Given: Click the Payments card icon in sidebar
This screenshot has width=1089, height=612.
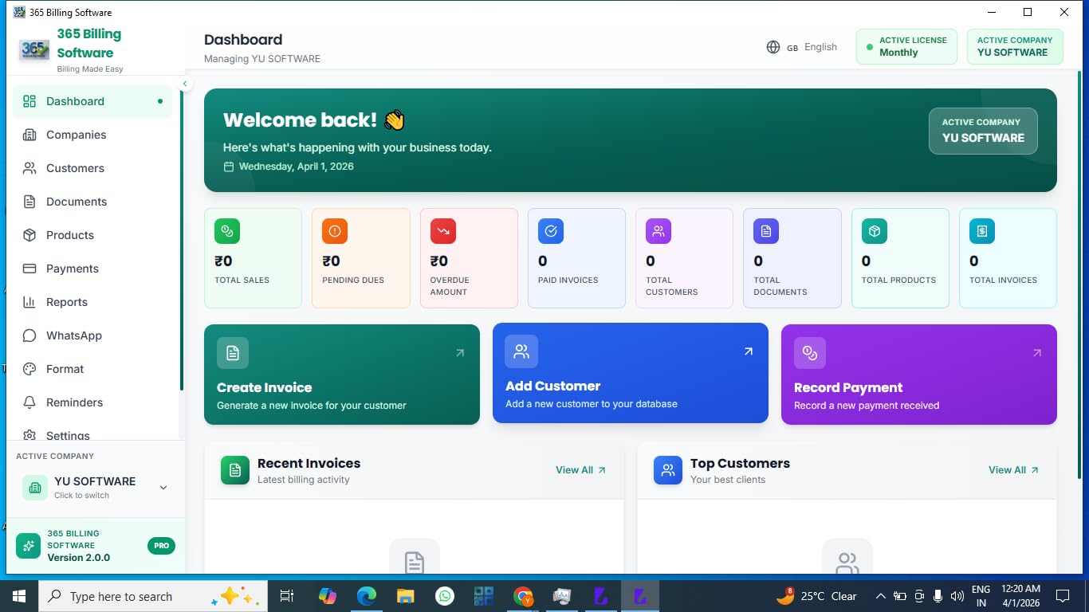Looking at the screenshot, I should coord(29,269).
